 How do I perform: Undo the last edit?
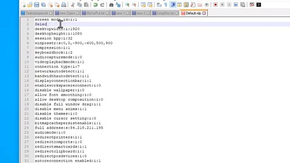click(x=96, y=5)
